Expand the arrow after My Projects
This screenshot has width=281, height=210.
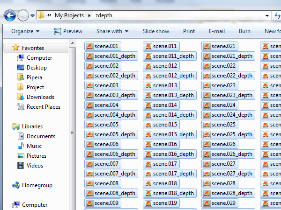tap(89, 15)
